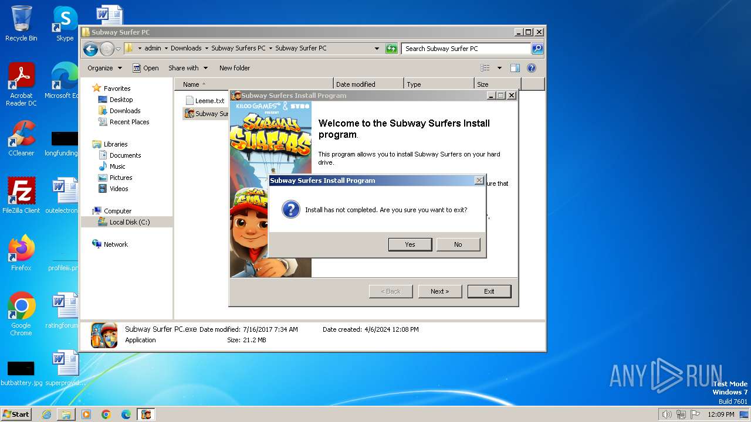Select the Recycle Bin desktop icon
751x422 pixels.
click(x=21, y=24)
